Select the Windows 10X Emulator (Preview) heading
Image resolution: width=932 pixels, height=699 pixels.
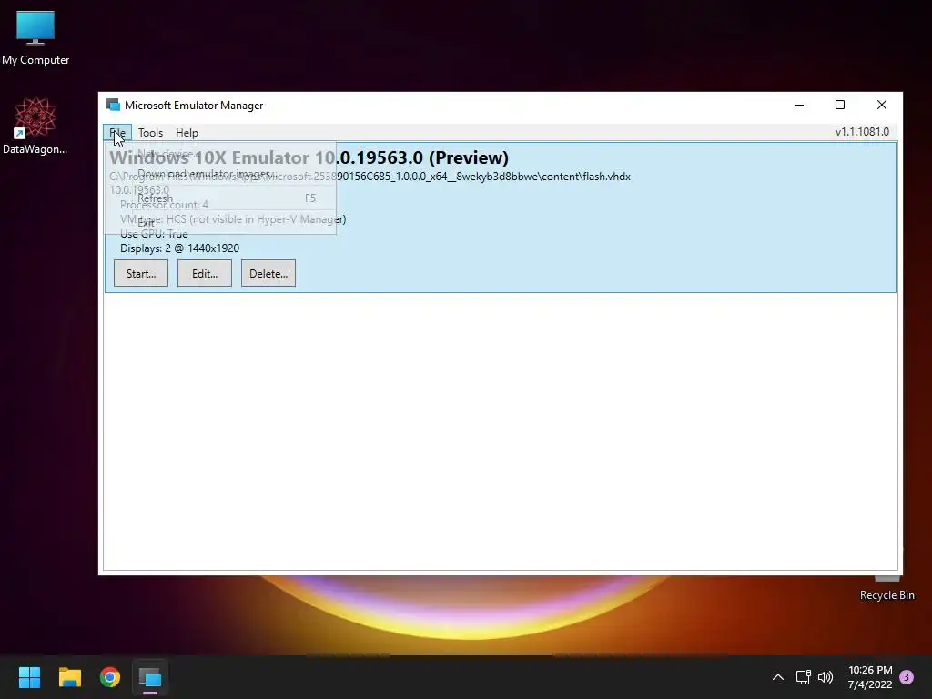(x=309, y=157)
